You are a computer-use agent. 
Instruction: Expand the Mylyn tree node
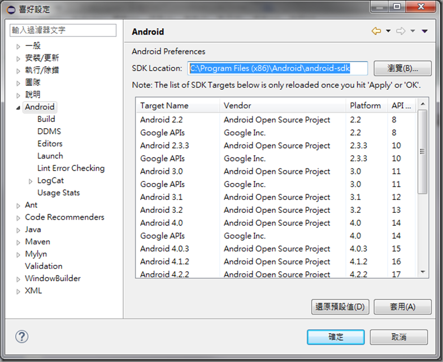tap(18, 255)
